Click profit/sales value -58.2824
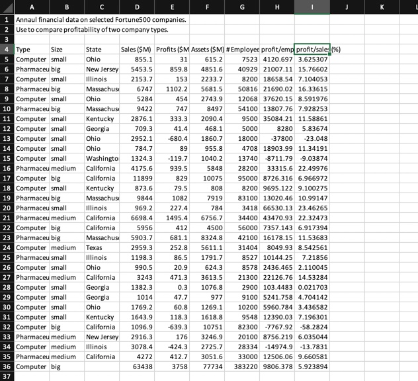 (x=312, y=327)
